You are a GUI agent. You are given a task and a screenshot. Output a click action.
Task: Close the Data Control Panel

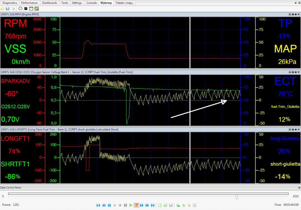(x=299, y=188)
